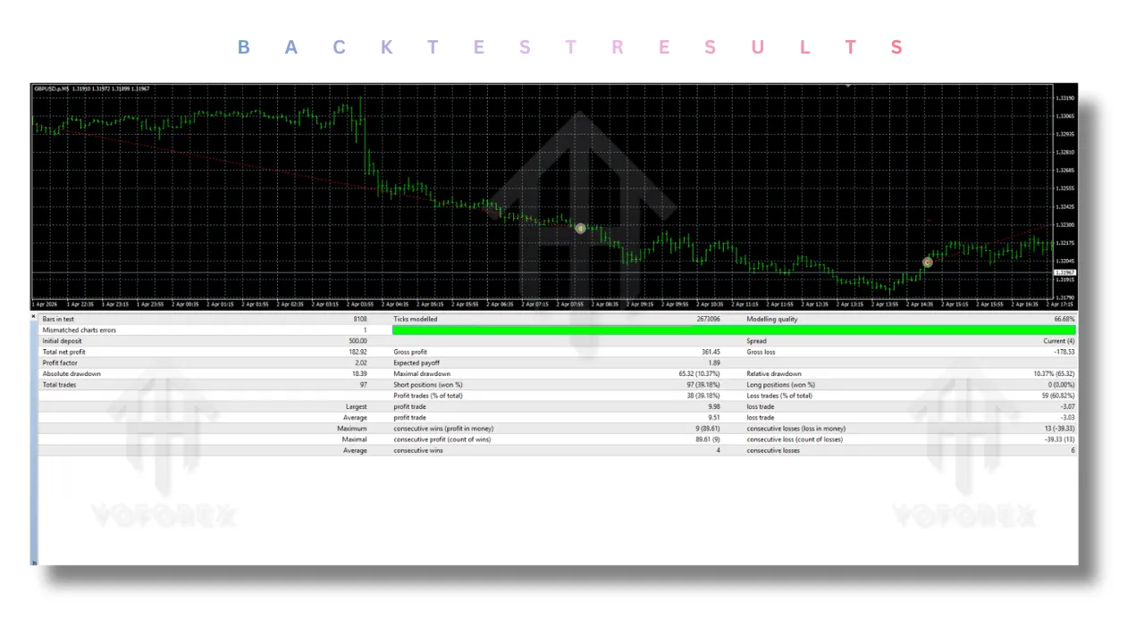Select the bars value 8108
This screenshot has width=1144, height=643.
(x=359, y=319)
